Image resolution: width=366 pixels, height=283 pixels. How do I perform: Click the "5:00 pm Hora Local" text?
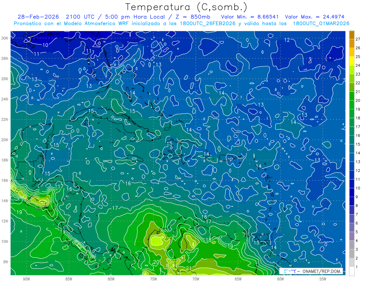135,17
